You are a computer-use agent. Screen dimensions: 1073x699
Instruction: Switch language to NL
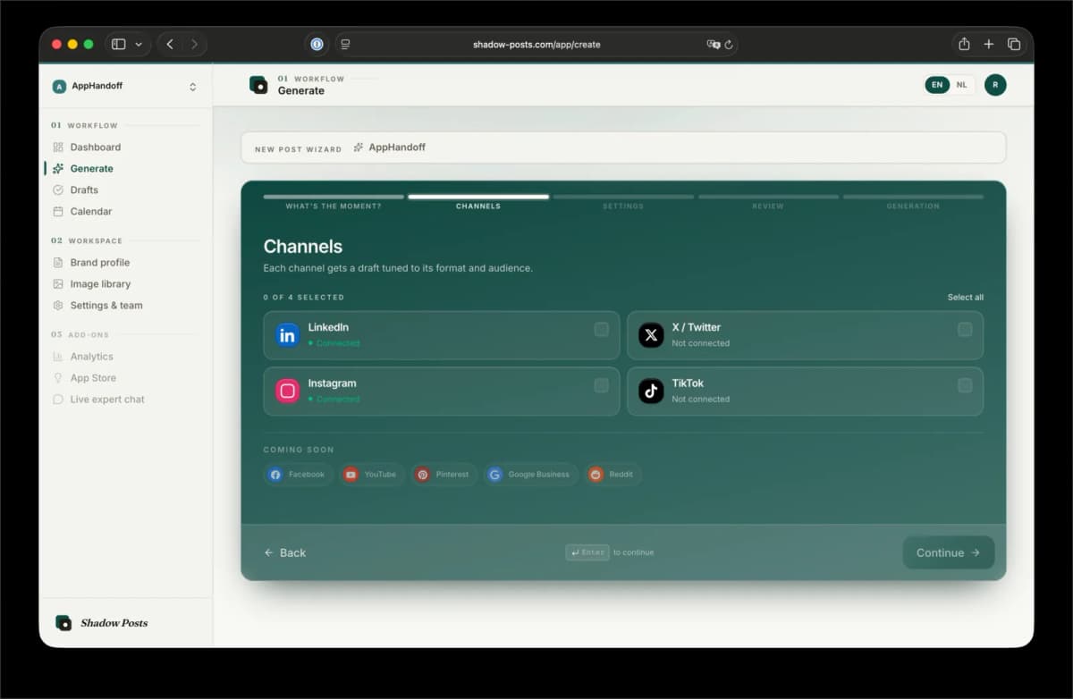[x=962, y=85]
